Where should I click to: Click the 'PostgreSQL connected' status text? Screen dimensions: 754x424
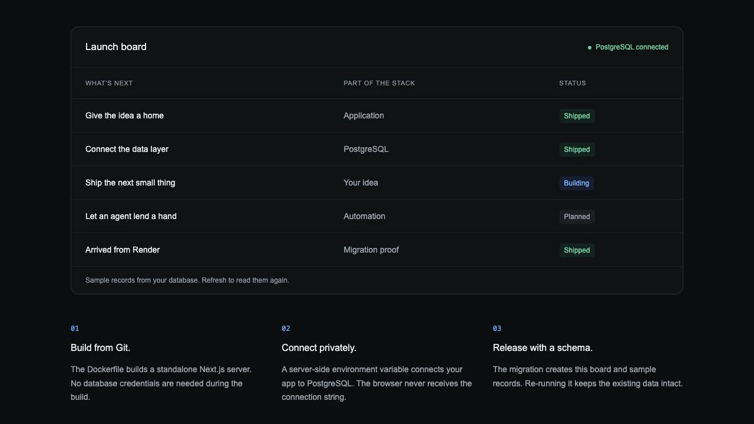pos(631,47)
